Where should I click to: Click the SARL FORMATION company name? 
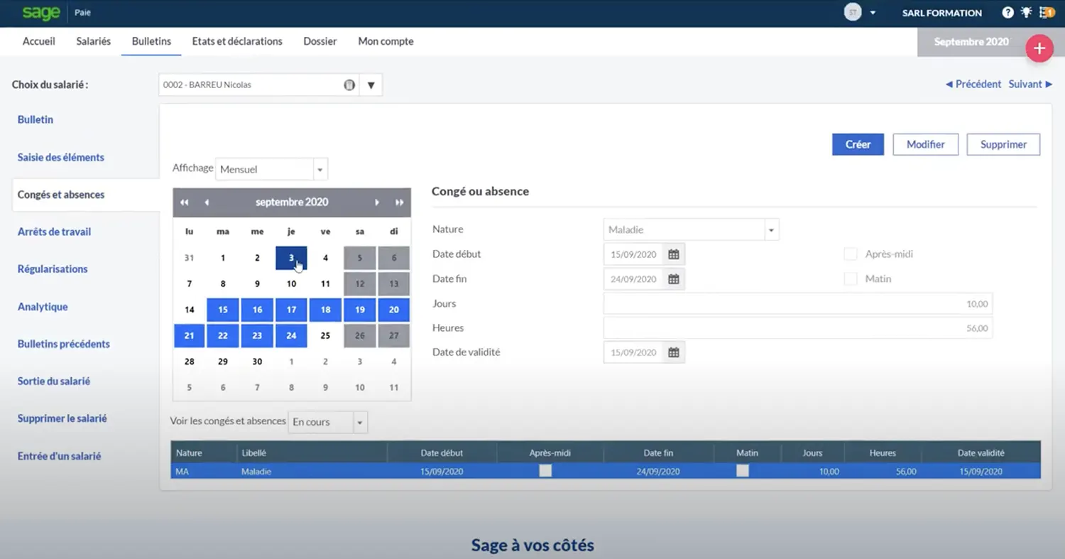coord(941,13)
